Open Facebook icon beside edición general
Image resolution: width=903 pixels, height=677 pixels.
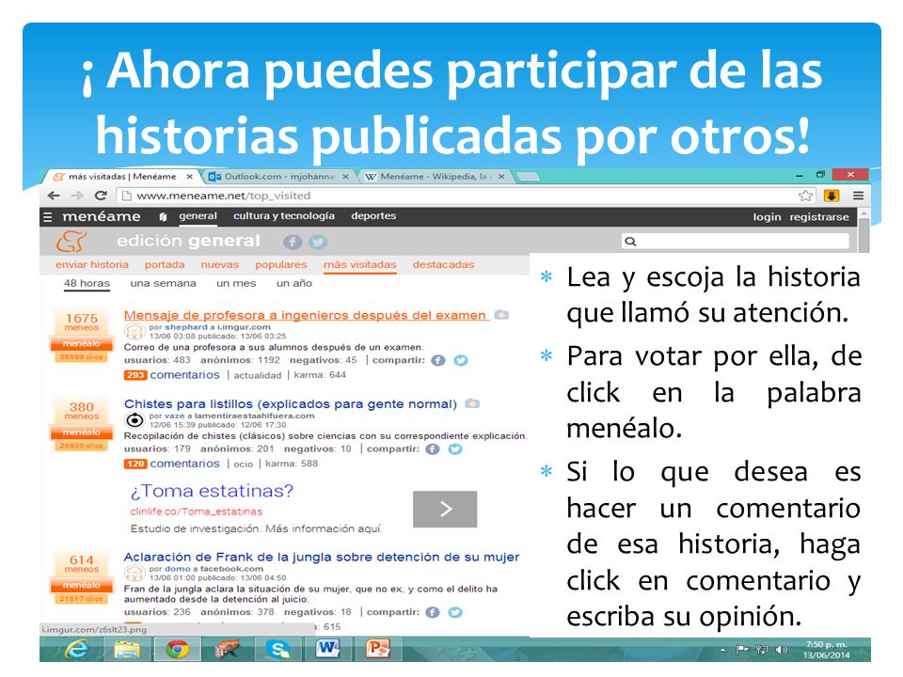tap(293, 242)
